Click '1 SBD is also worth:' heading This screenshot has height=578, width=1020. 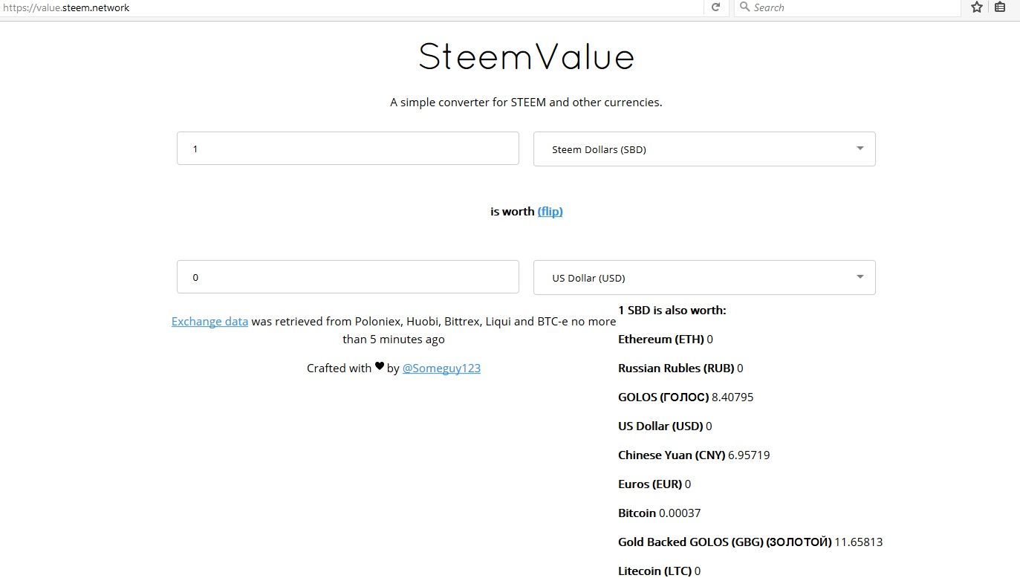(672, 311)
